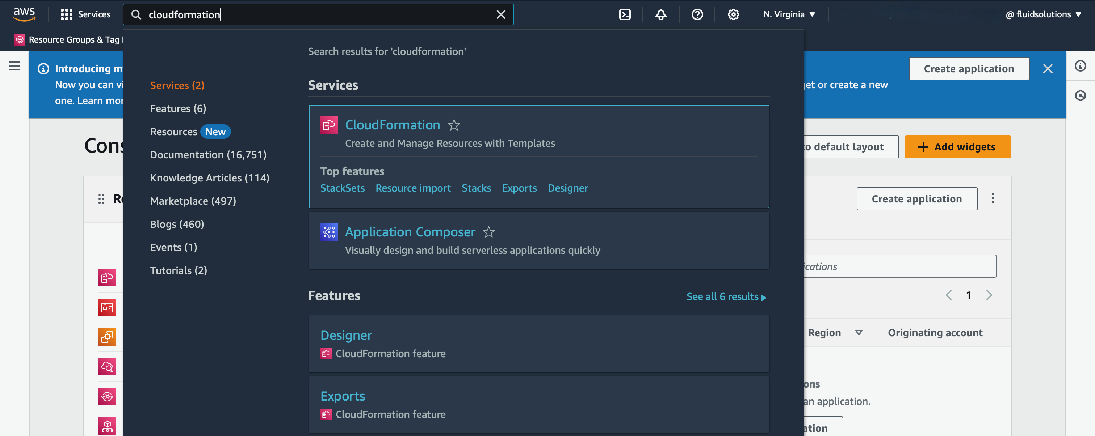The height and width of the screenshot is (436, 1095).
Task: Open the notifications bell
Action: click(660, 14)
